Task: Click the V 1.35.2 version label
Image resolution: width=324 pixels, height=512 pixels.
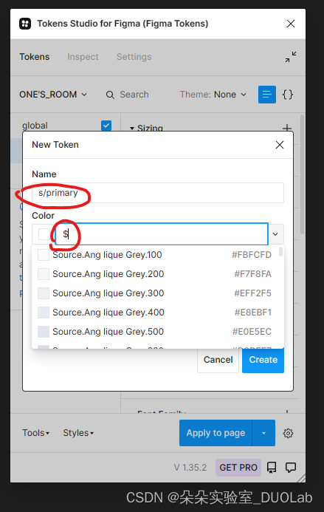Action: 190,468
